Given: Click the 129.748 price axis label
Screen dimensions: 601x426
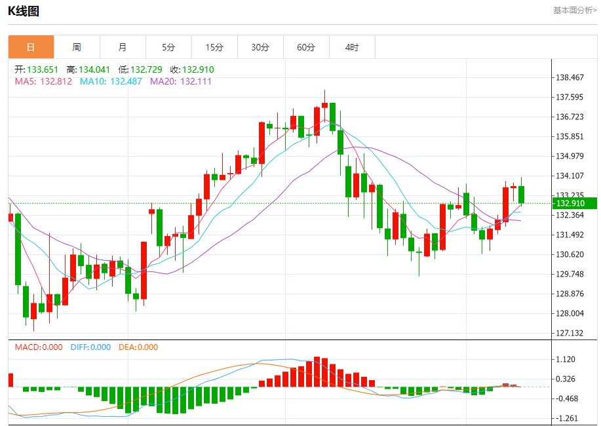Looking at the screenshot, I should (570, 274).
